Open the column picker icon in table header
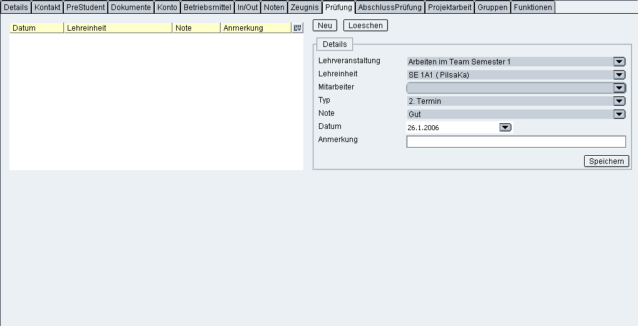This screenshot has height=326, width=638. (297, 28)
